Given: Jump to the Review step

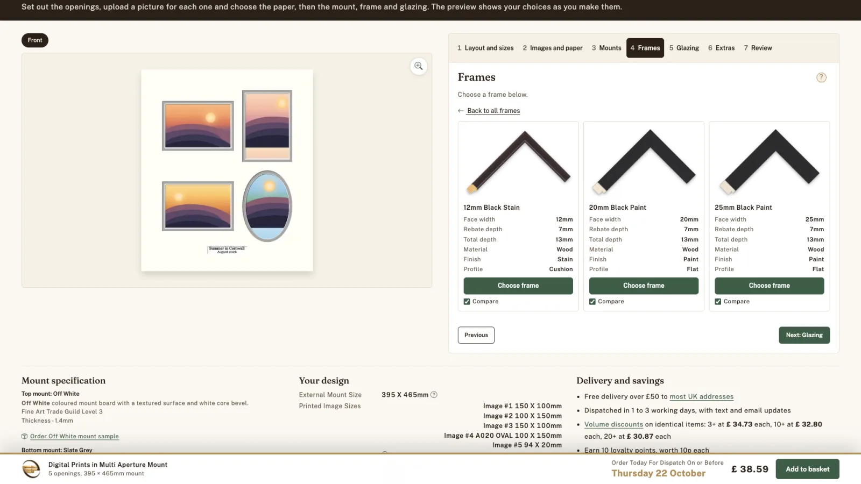Looking at the screenshot, I should [758, 48].
